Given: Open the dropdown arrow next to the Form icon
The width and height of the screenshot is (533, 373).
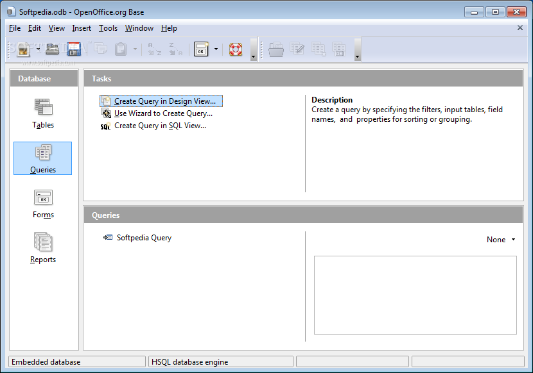Looking at the screenshot, I should tap(216, 49).
